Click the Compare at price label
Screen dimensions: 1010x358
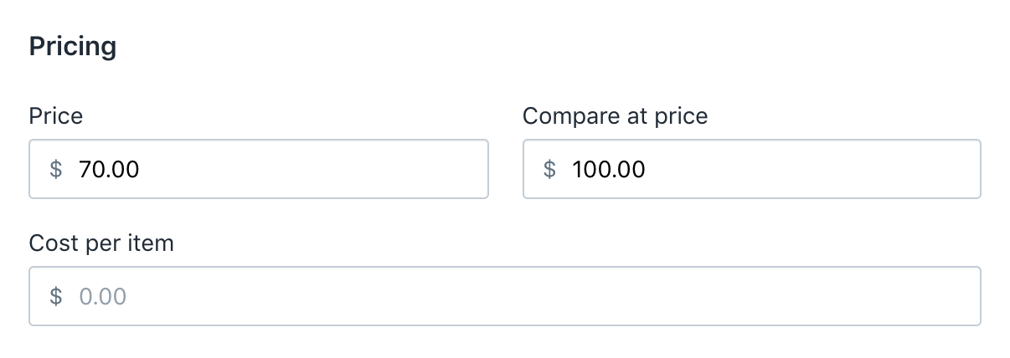615,115
